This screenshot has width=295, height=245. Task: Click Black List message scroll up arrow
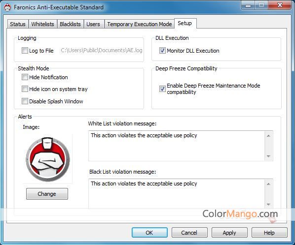[x=268, y=184]
